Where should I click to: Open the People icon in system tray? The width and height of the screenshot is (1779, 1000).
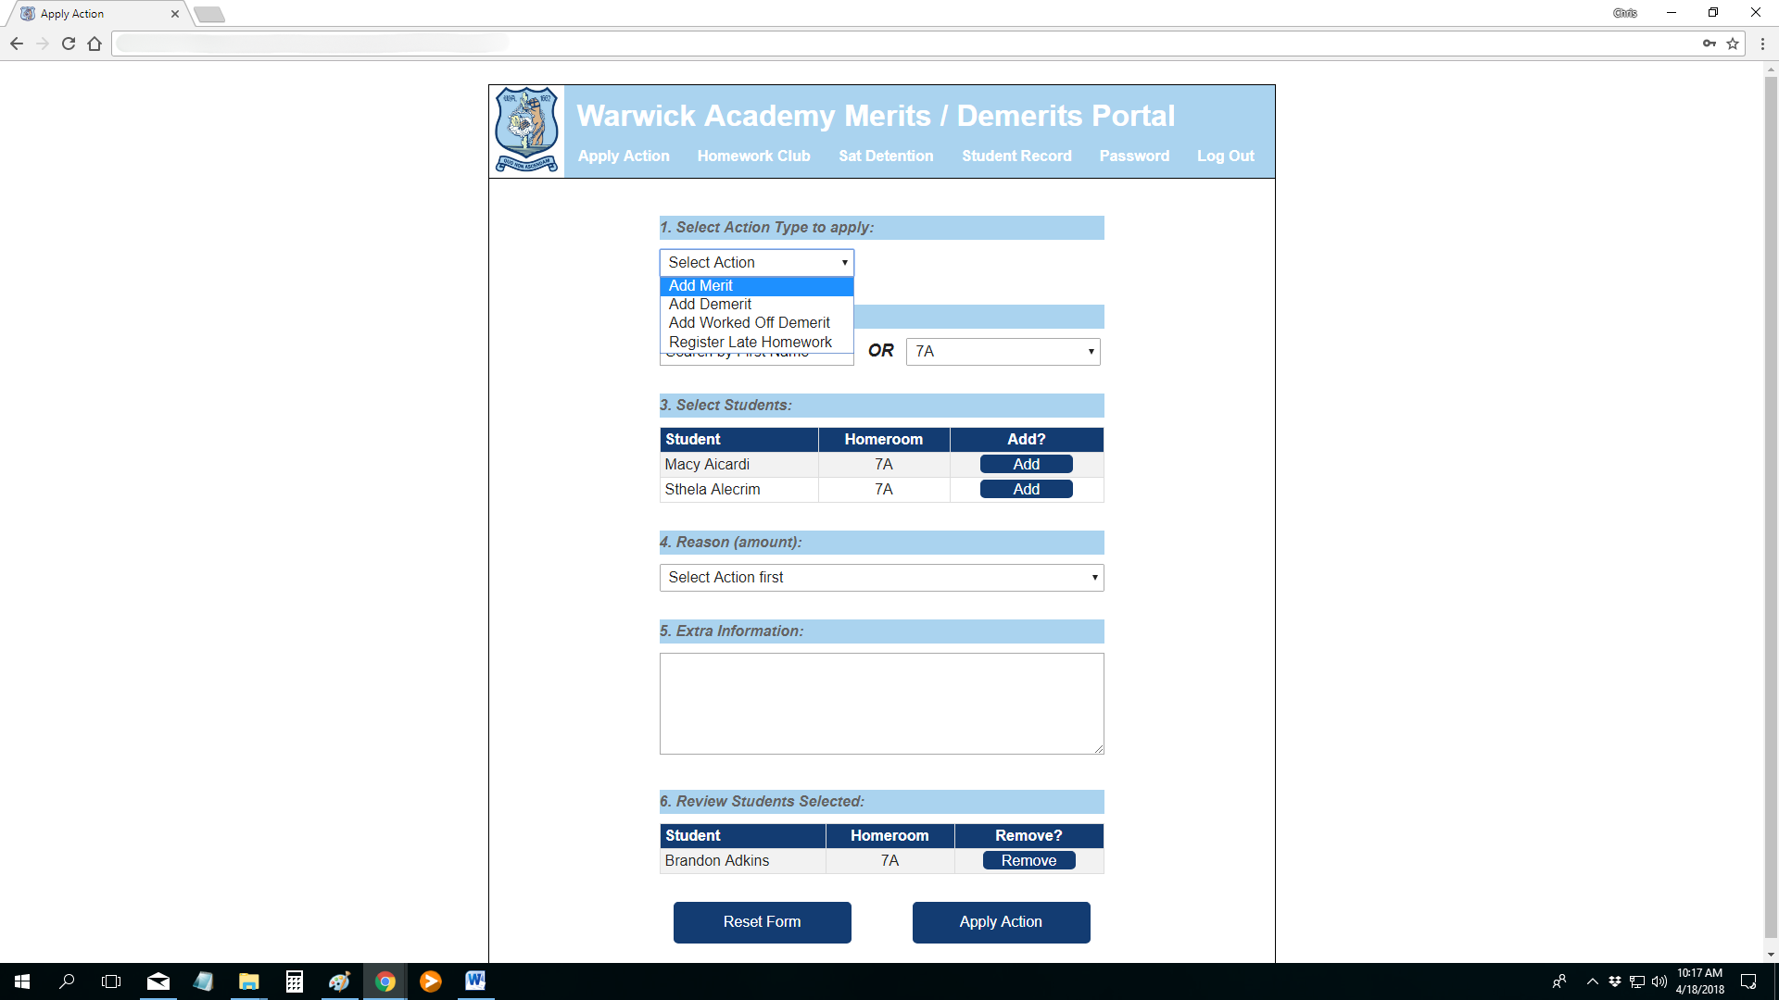coord(1559,981)
